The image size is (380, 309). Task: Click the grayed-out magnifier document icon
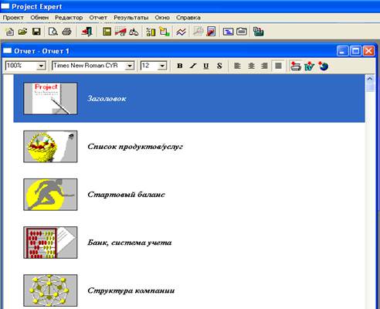click(198, 32)
